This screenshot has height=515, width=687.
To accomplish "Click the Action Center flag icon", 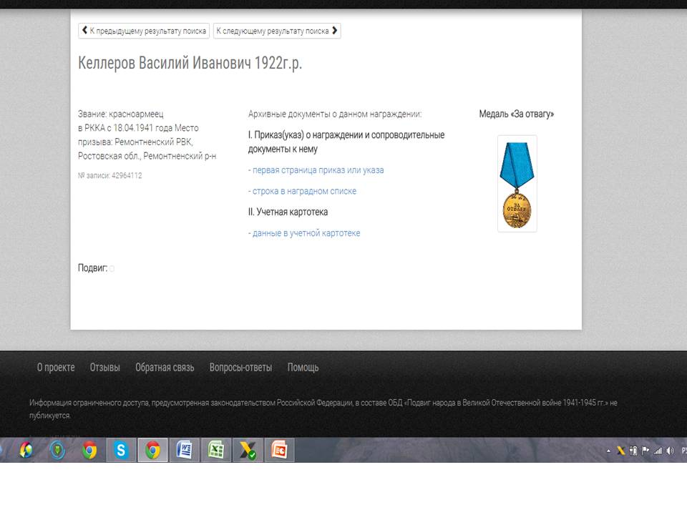I will (645, 451).
